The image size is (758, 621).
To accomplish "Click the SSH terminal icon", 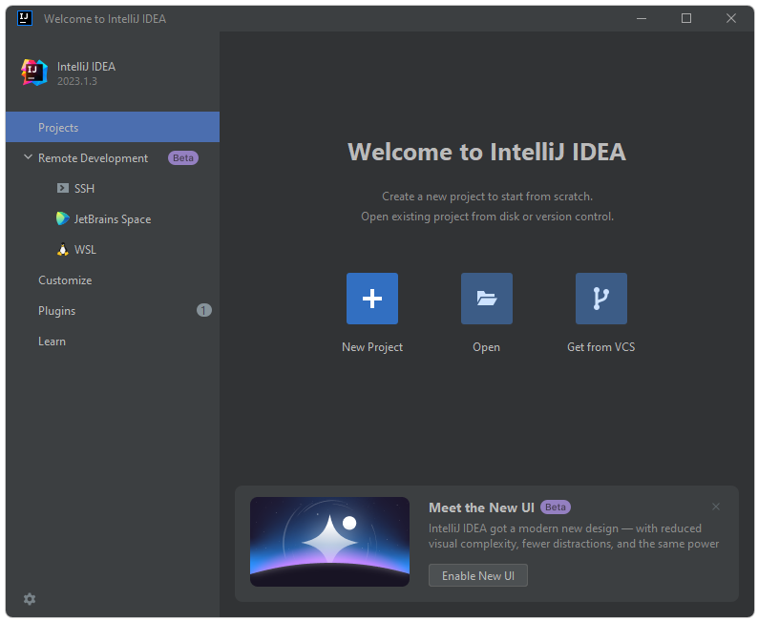I will (x=63, y=188).
